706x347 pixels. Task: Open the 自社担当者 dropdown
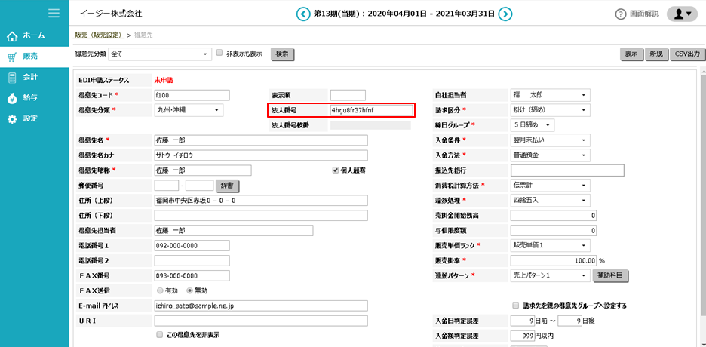click(x=551, y=95)
